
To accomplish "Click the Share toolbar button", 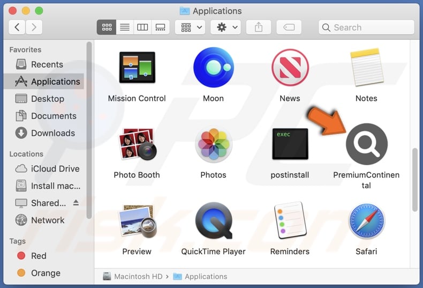I will point(259,27).
